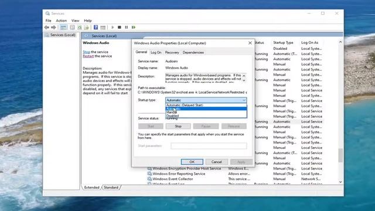Select the Windows Event Collector row
The image size is (375, 211).
coord(234,179)
